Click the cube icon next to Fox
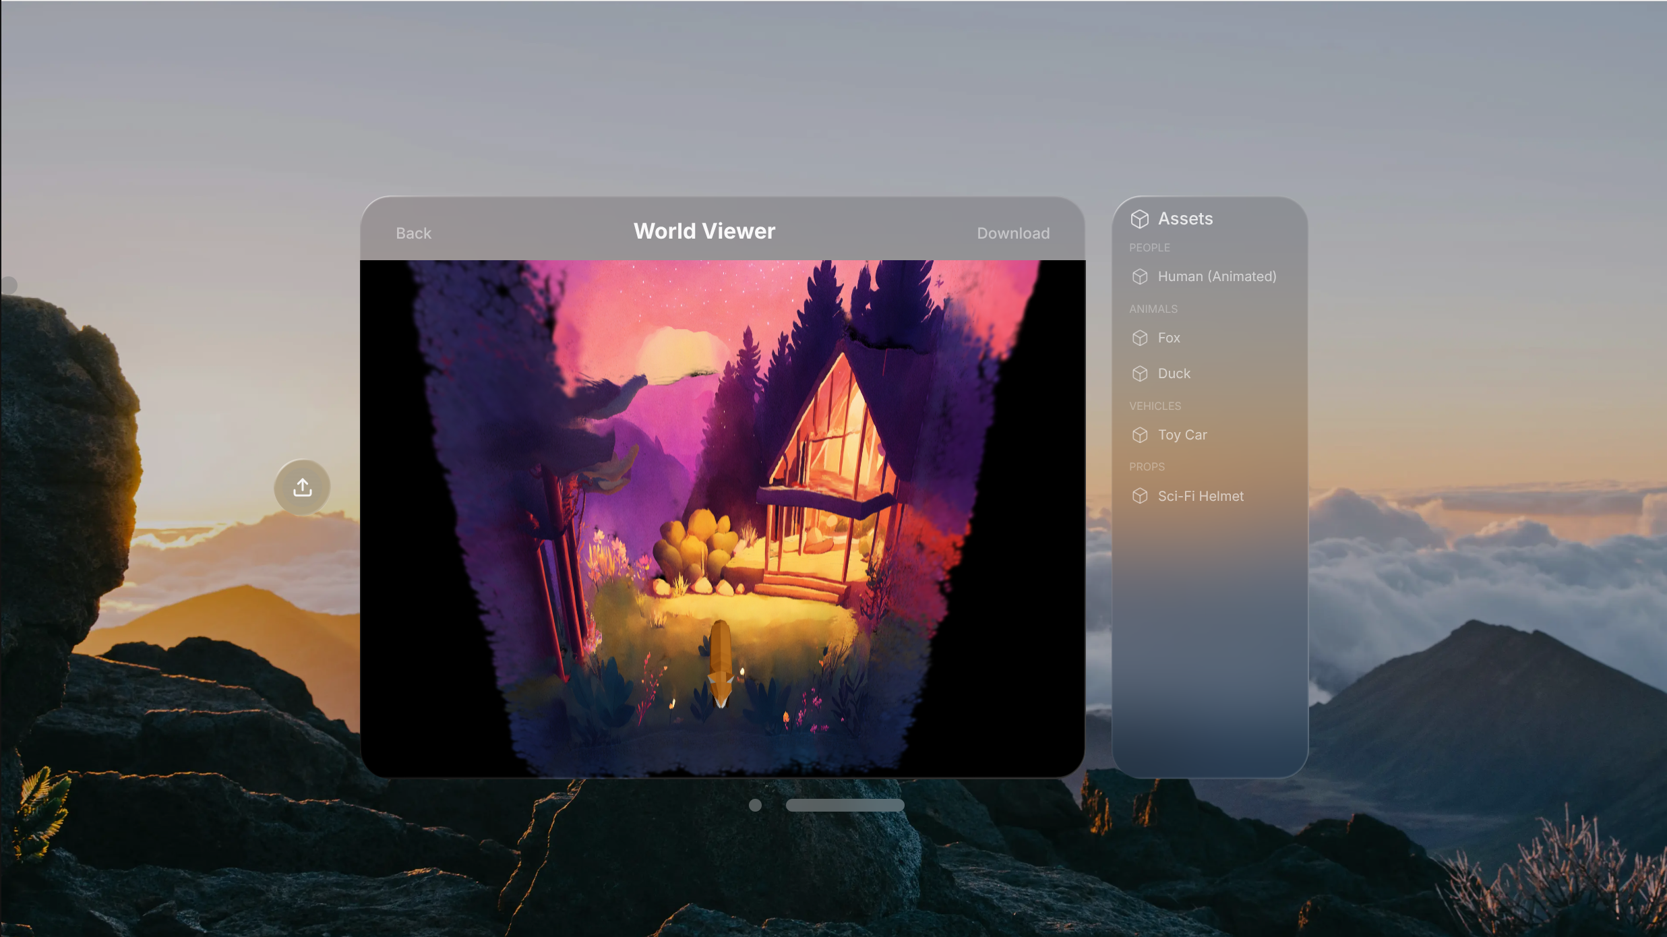 point(1139,338)
